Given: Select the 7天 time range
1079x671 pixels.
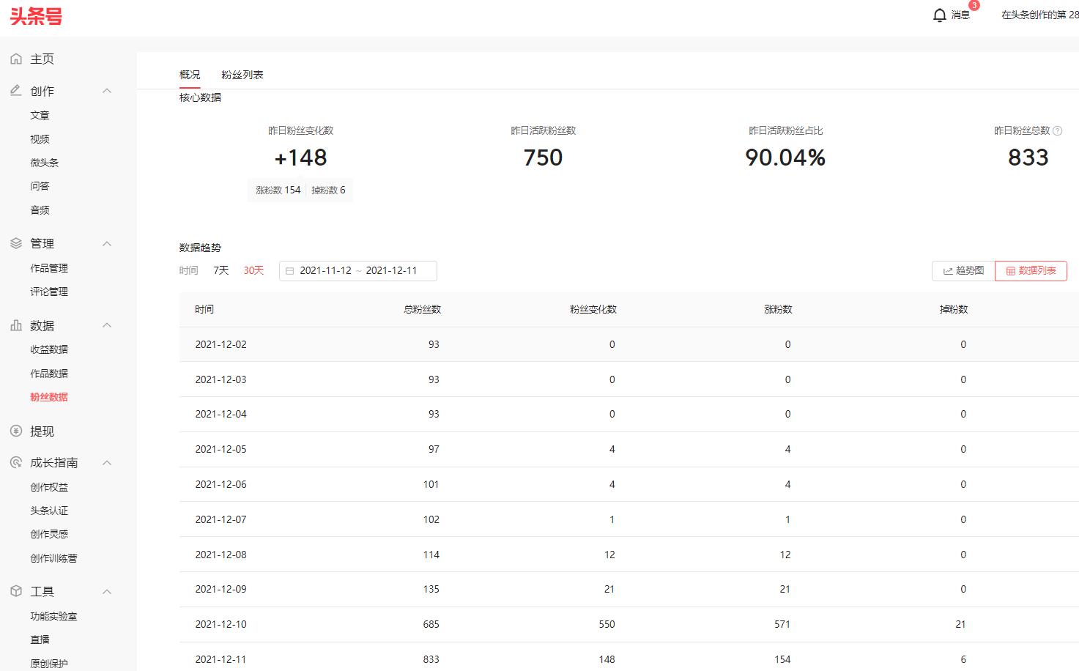Looking at the screenshot, I should 221,270.
